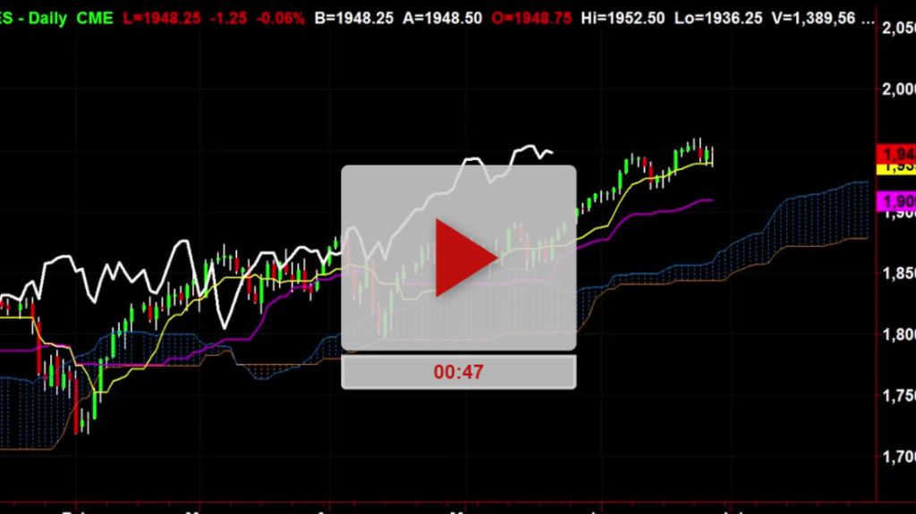The width and height of the screenshot is (916, 514).
Task: Select the 1,700 price axis label
Action: click(x=898, y=458)
